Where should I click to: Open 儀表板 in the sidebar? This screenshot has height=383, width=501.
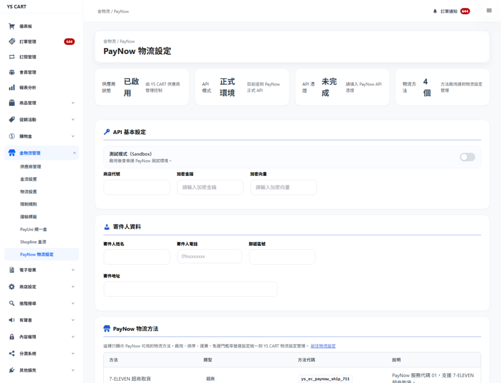(25, 26)
